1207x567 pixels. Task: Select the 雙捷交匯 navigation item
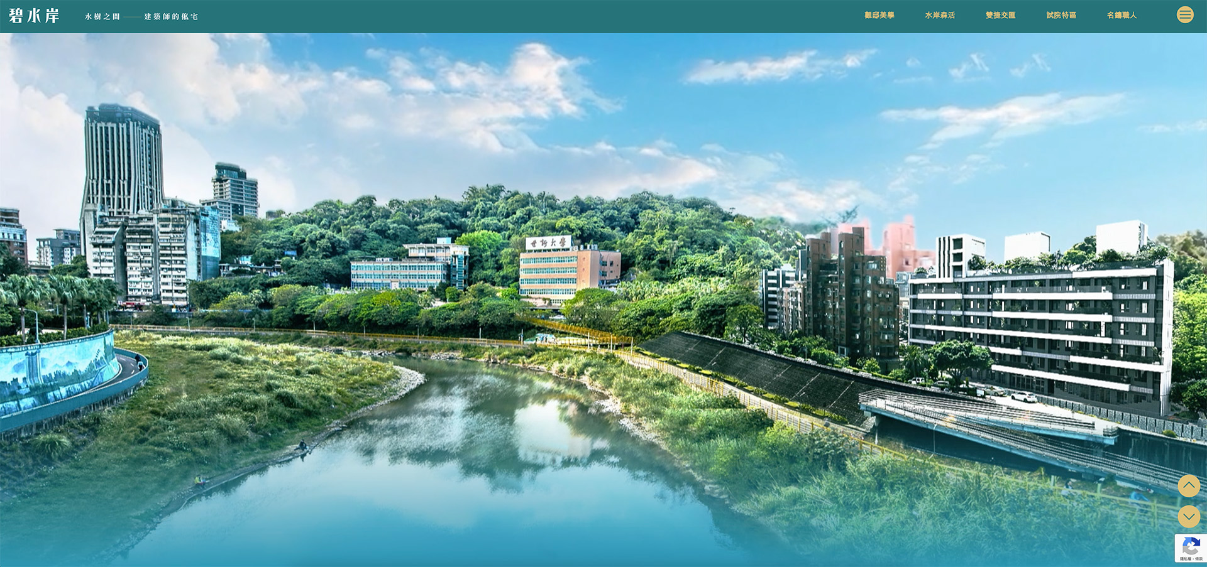pyautogui.click(x=1000, y=15)
